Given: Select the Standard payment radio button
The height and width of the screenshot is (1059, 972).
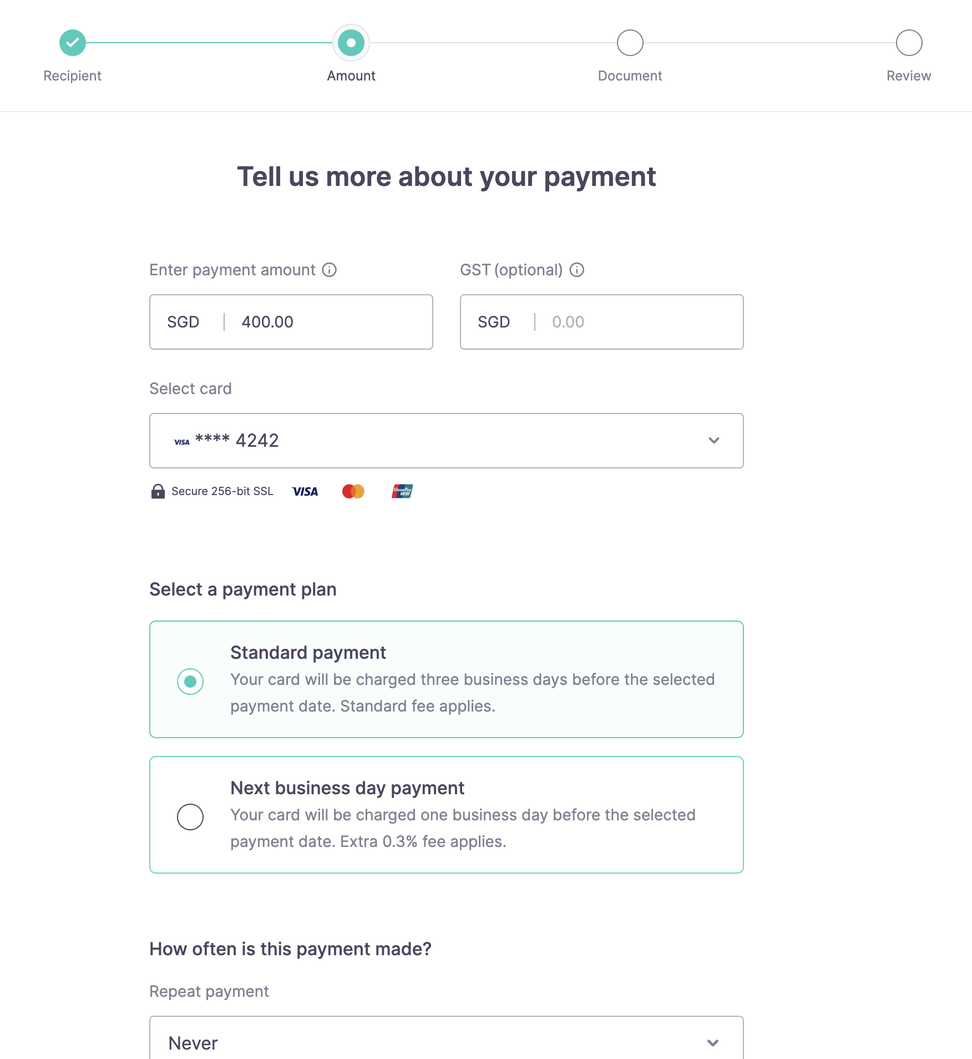Looking at the screenshot, I should click(x=190, y=682).
